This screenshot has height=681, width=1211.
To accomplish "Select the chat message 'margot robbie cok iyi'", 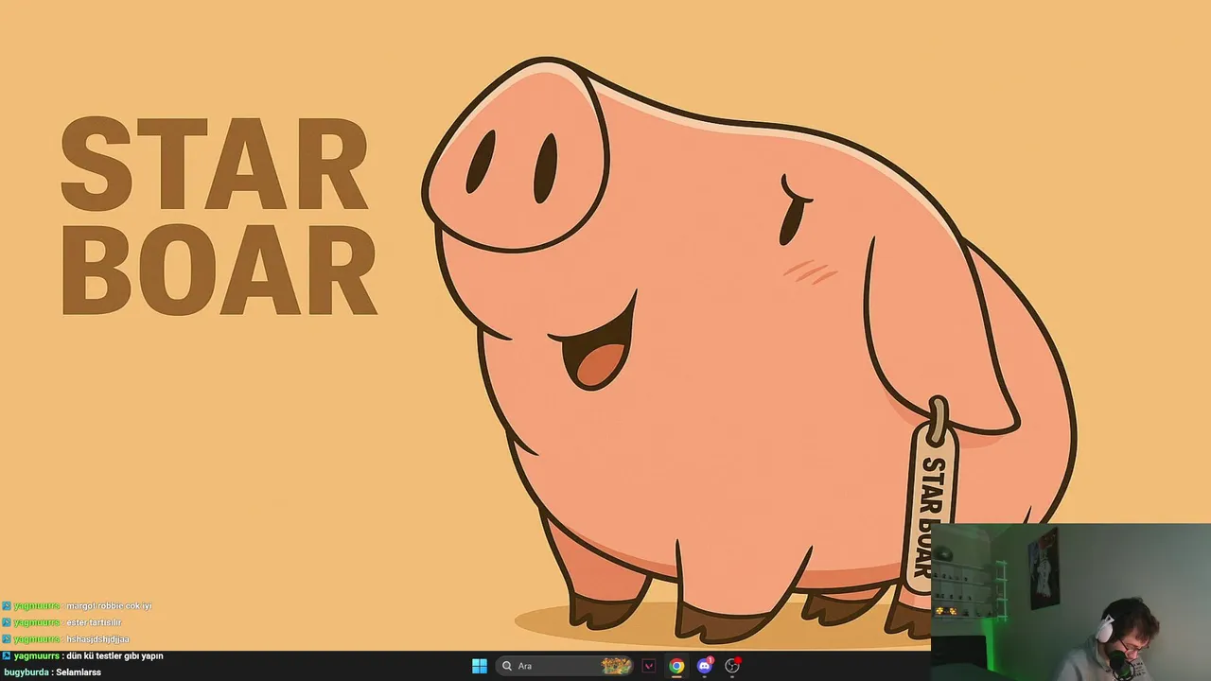I will point(109,605).
